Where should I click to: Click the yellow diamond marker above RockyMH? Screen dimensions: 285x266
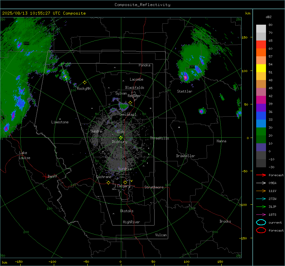pos(85,83)
